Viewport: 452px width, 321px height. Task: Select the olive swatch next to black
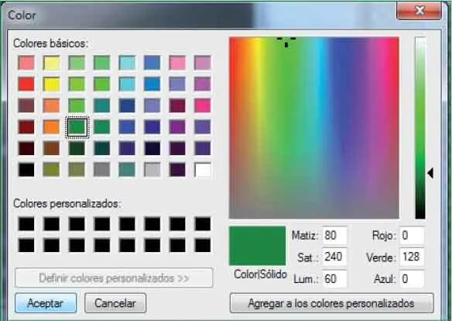pos(51,170)
